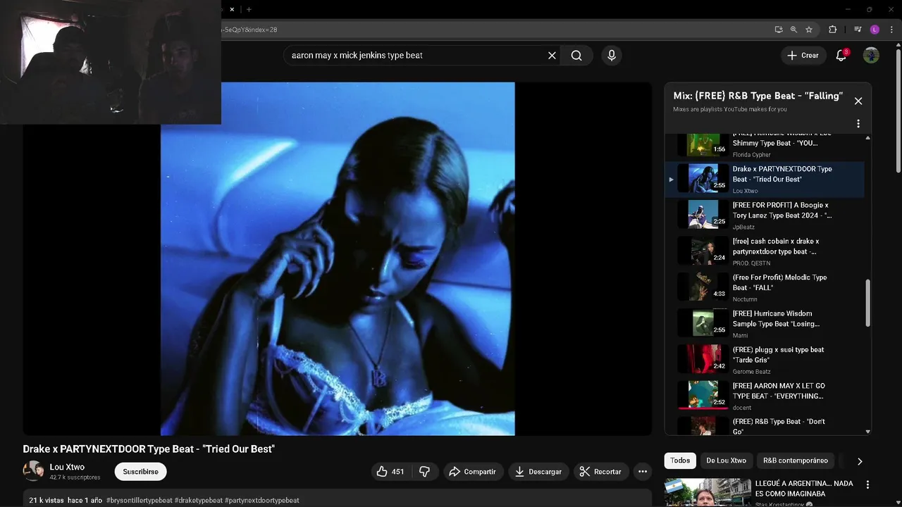The image size is (902, 507).
Task: Click the Recortar scissors button
Action: [600, 472]
